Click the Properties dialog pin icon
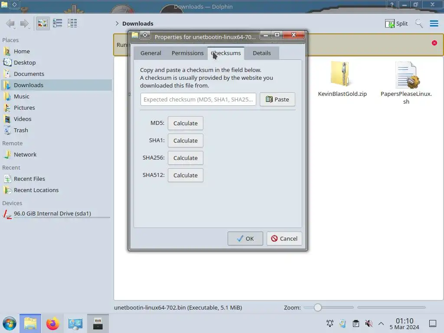This screenshot has height=333, width=444. [x=145, y=35]
